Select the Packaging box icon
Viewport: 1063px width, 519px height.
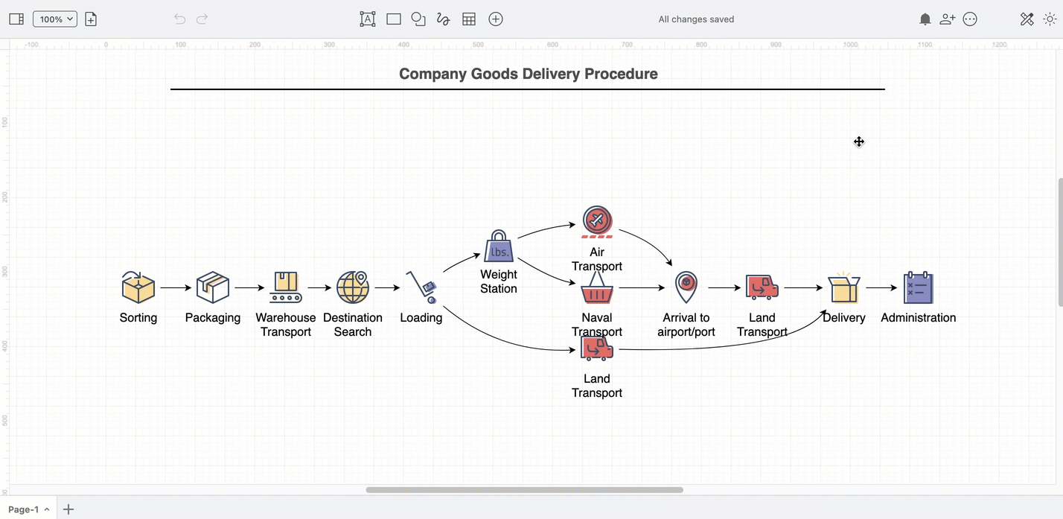(x=213, y=287)
